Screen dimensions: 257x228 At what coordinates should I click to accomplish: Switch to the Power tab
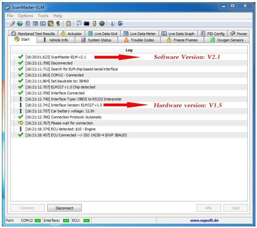pyautogui.click(x=238, y=34)
